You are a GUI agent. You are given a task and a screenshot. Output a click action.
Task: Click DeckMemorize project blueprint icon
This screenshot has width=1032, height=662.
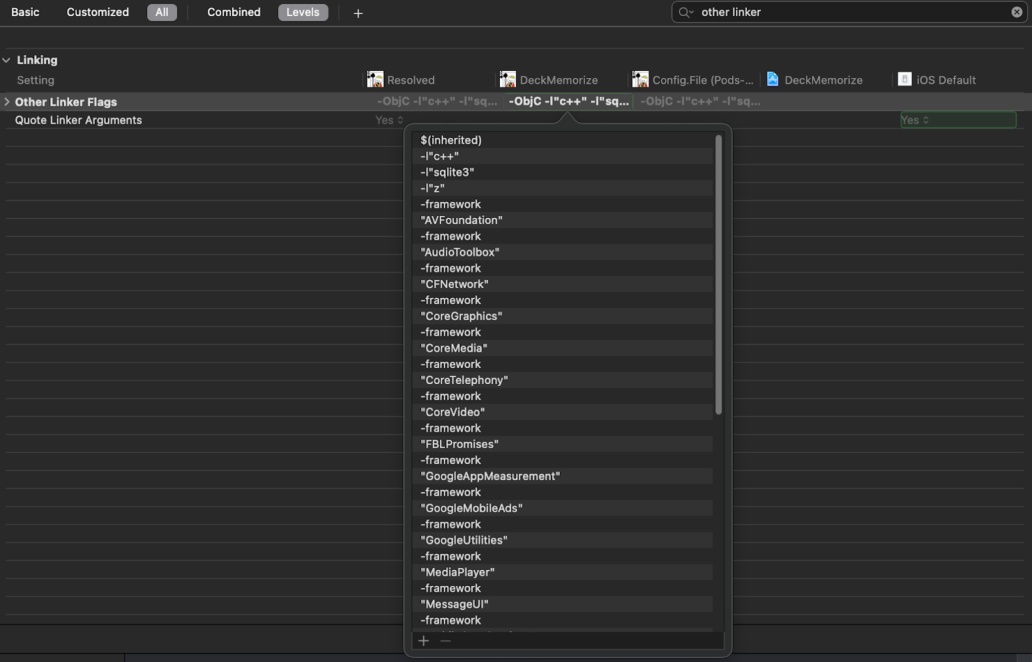coord(773,79)
